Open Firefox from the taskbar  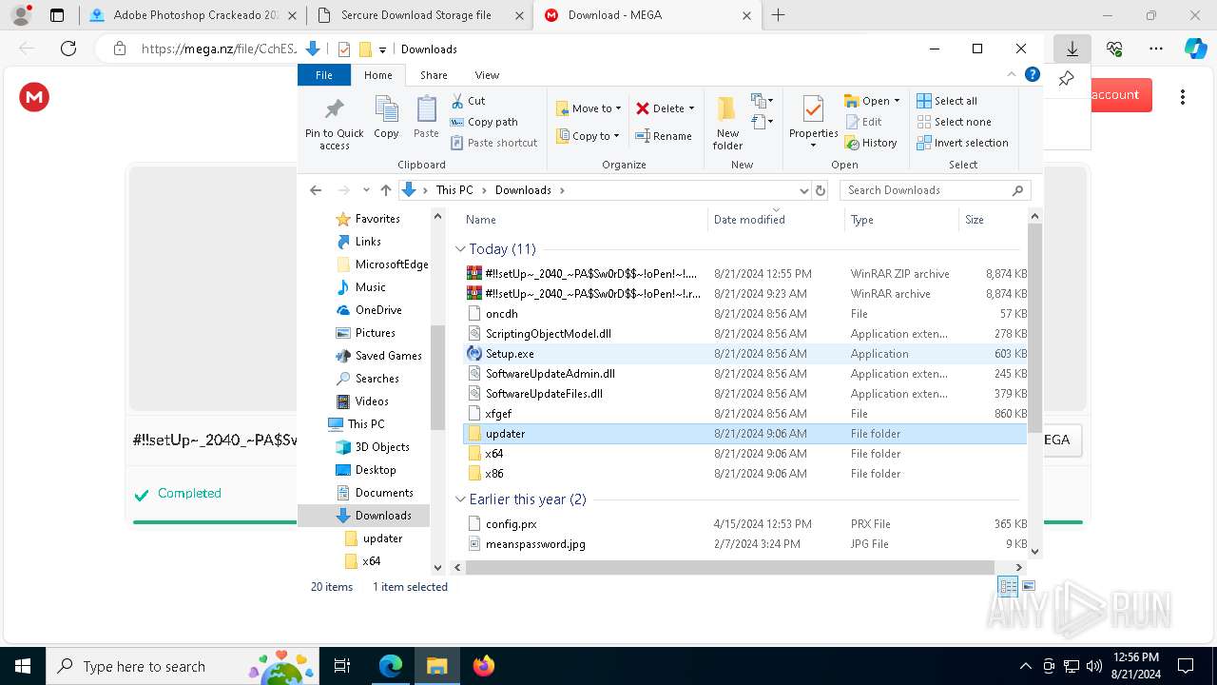coord(484,666)
